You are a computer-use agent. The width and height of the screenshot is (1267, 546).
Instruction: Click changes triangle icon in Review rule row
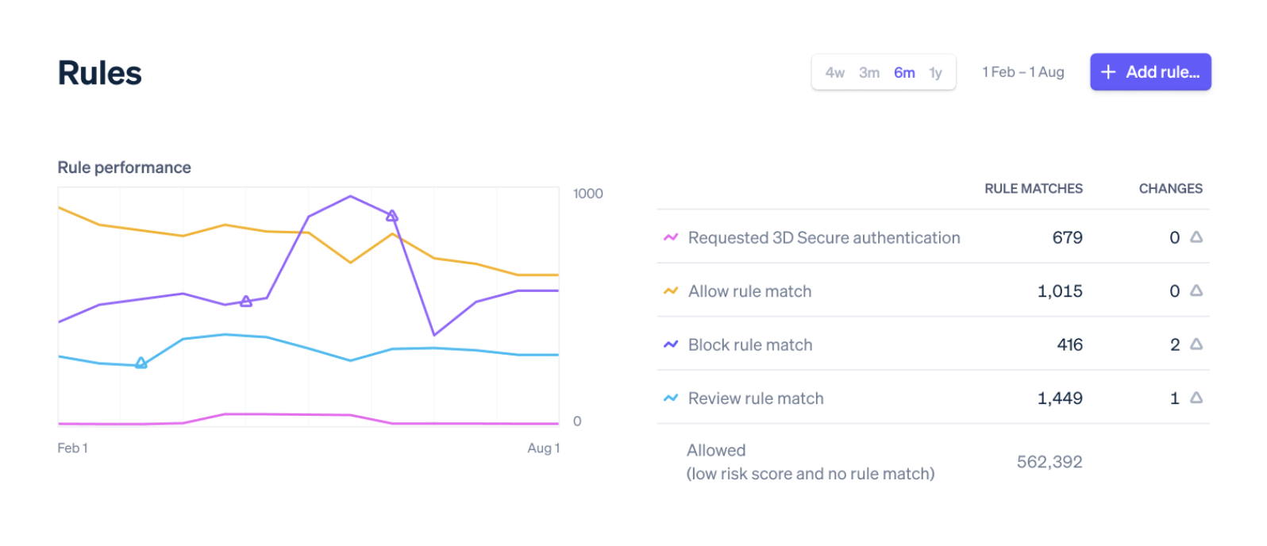1196,398
